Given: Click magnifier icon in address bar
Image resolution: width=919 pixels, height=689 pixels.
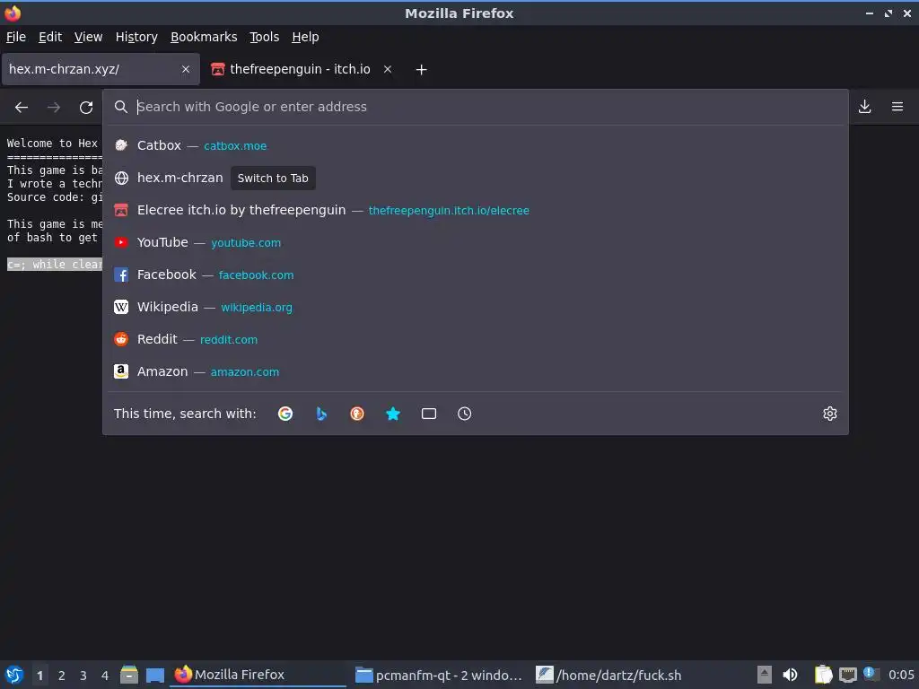Looking at the screenshot, I should tap(121, 107).
